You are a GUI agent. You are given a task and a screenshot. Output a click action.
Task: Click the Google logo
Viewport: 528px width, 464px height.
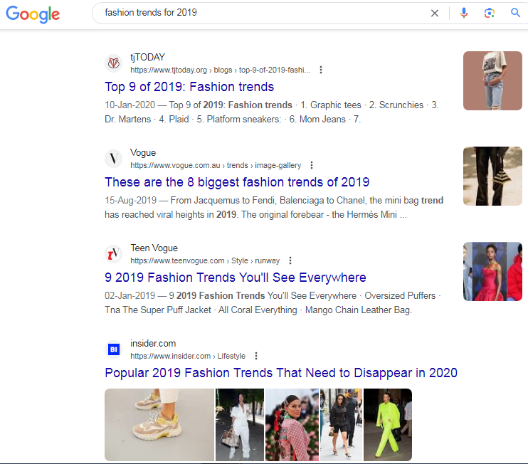(x=33, y=14)
